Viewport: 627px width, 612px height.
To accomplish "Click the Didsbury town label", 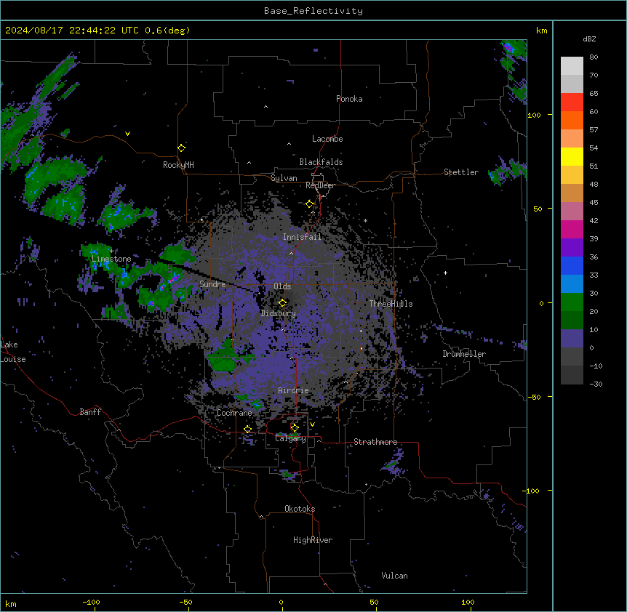I will [279, 313].
